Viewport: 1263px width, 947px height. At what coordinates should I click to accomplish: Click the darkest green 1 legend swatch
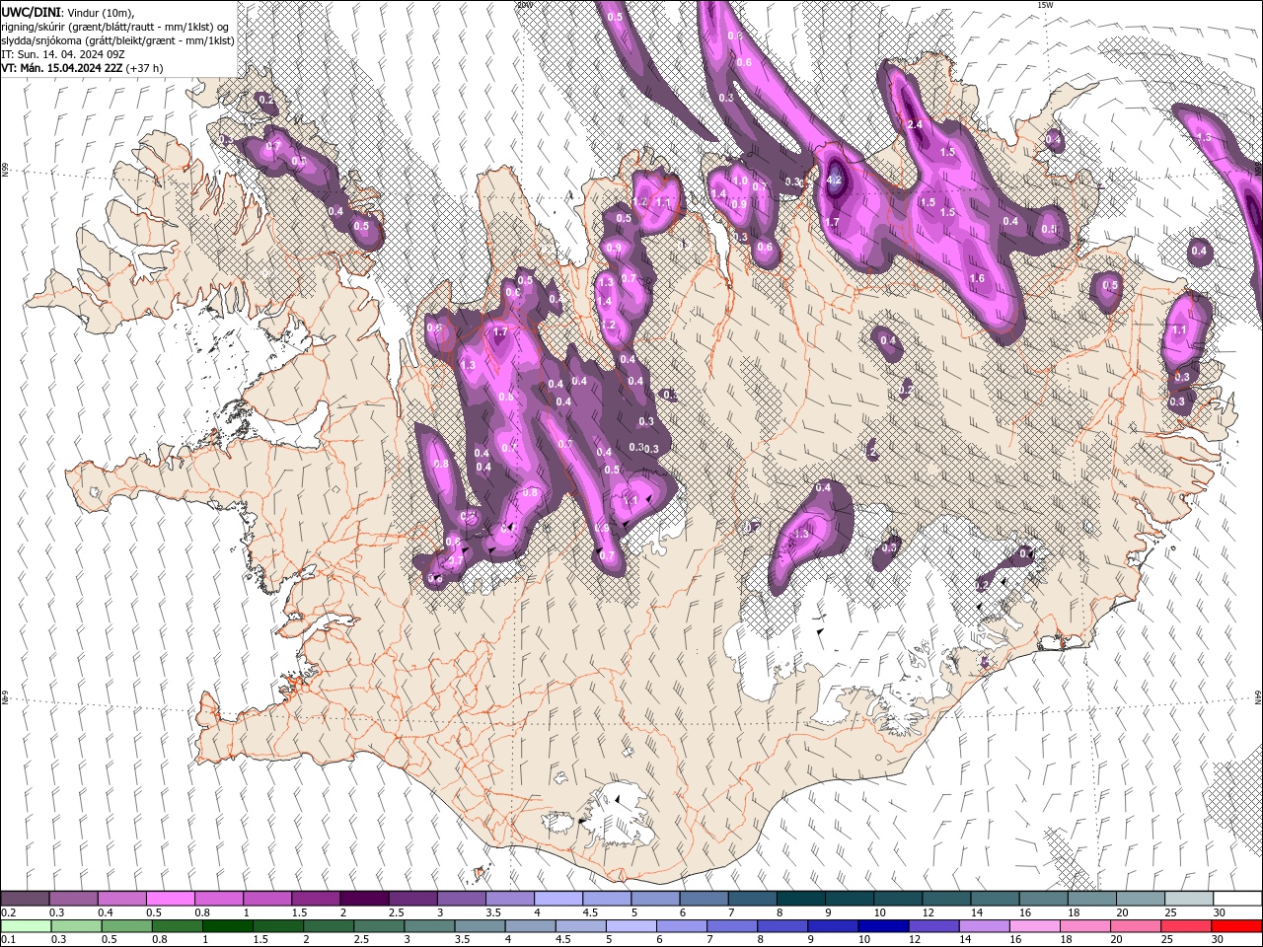click(227, 926)
